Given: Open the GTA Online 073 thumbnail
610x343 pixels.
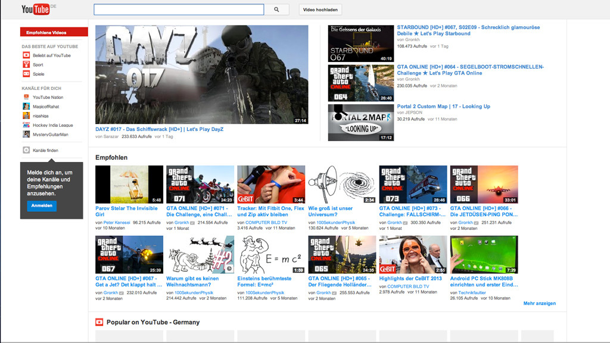Looking at the screenshot, I should 413,185.
